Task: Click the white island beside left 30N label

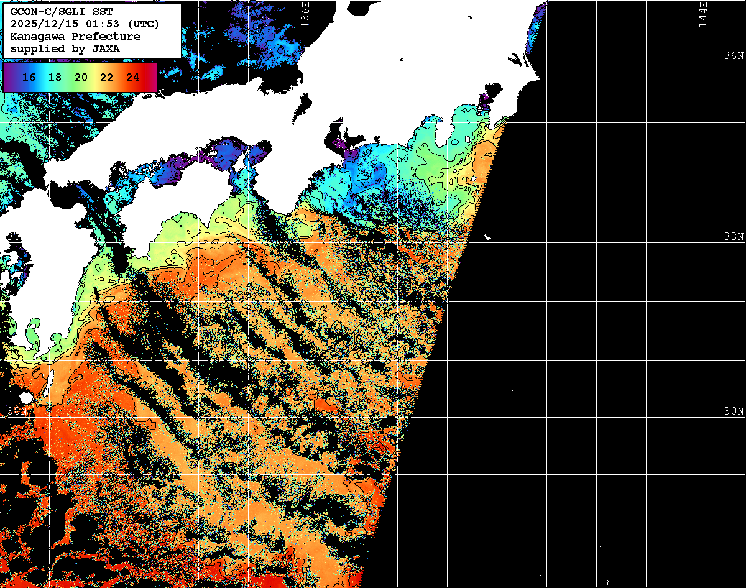Action: (25, 397)
